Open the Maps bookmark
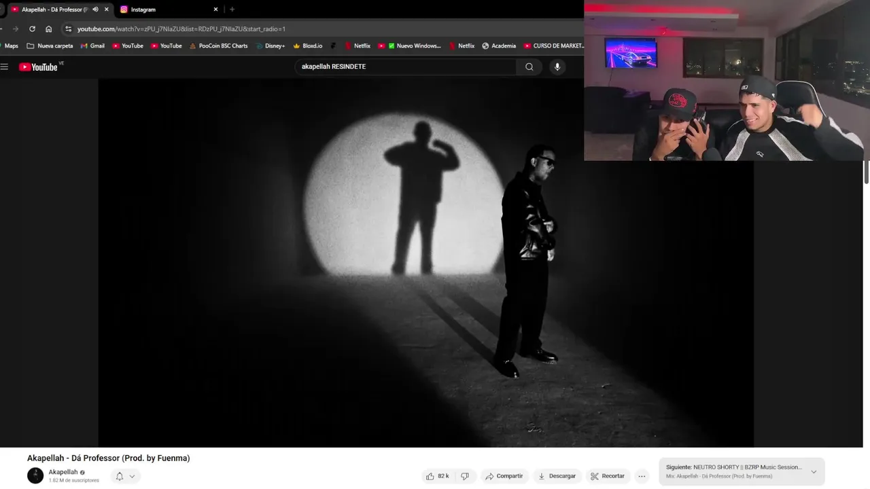870x489 pixels. tap(12, 46)
